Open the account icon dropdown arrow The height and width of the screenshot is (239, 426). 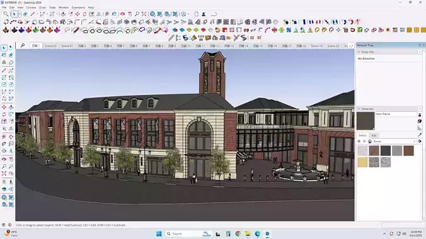coord(188,14)
